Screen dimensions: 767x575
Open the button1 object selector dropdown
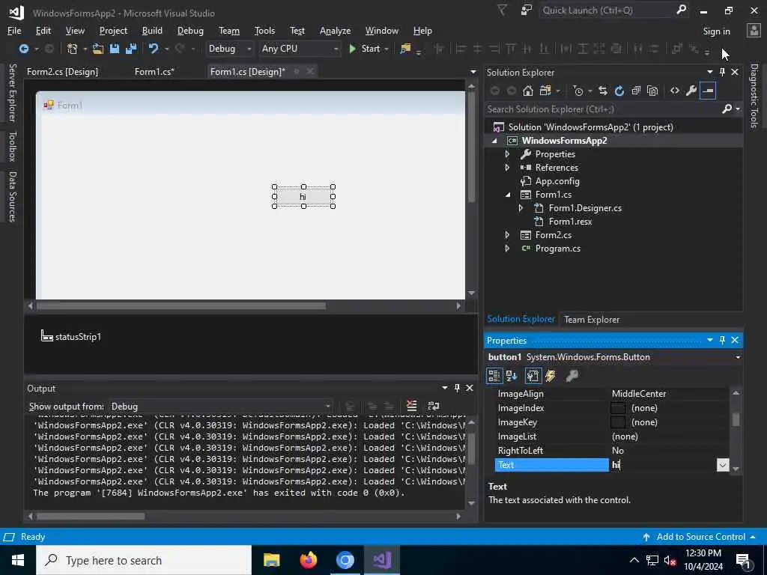pos(738,357)
